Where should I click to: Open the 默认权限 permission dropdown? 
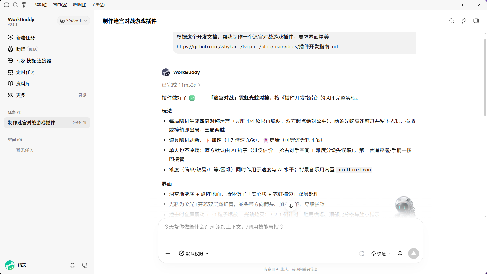click(194, 253)
